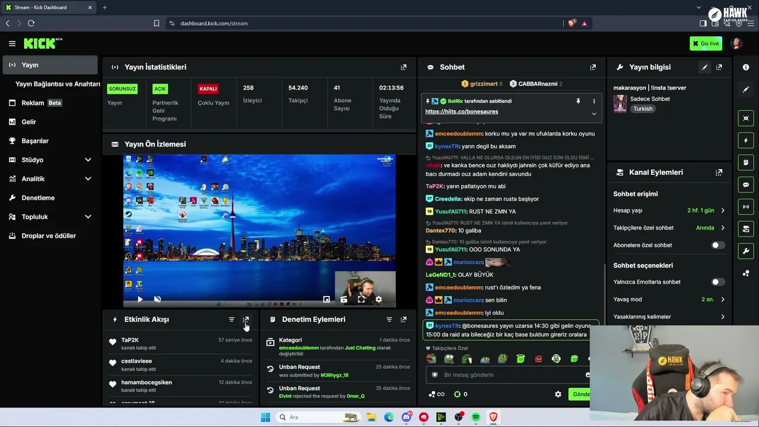The image size is (759, 427).
Task: Pop out the Kanal Eylemleri panel
Action: click(719, 172)
